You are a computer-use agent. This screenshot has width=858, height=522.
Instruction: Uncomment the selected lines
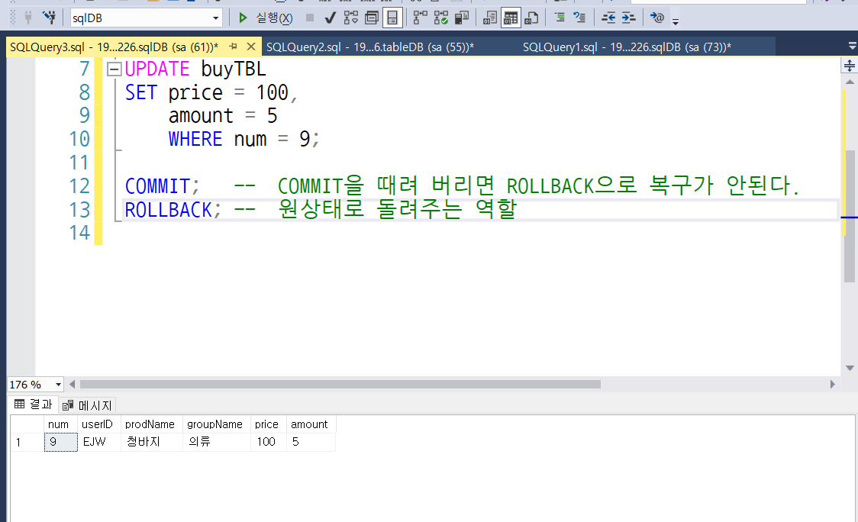click(x=579, y=18)
